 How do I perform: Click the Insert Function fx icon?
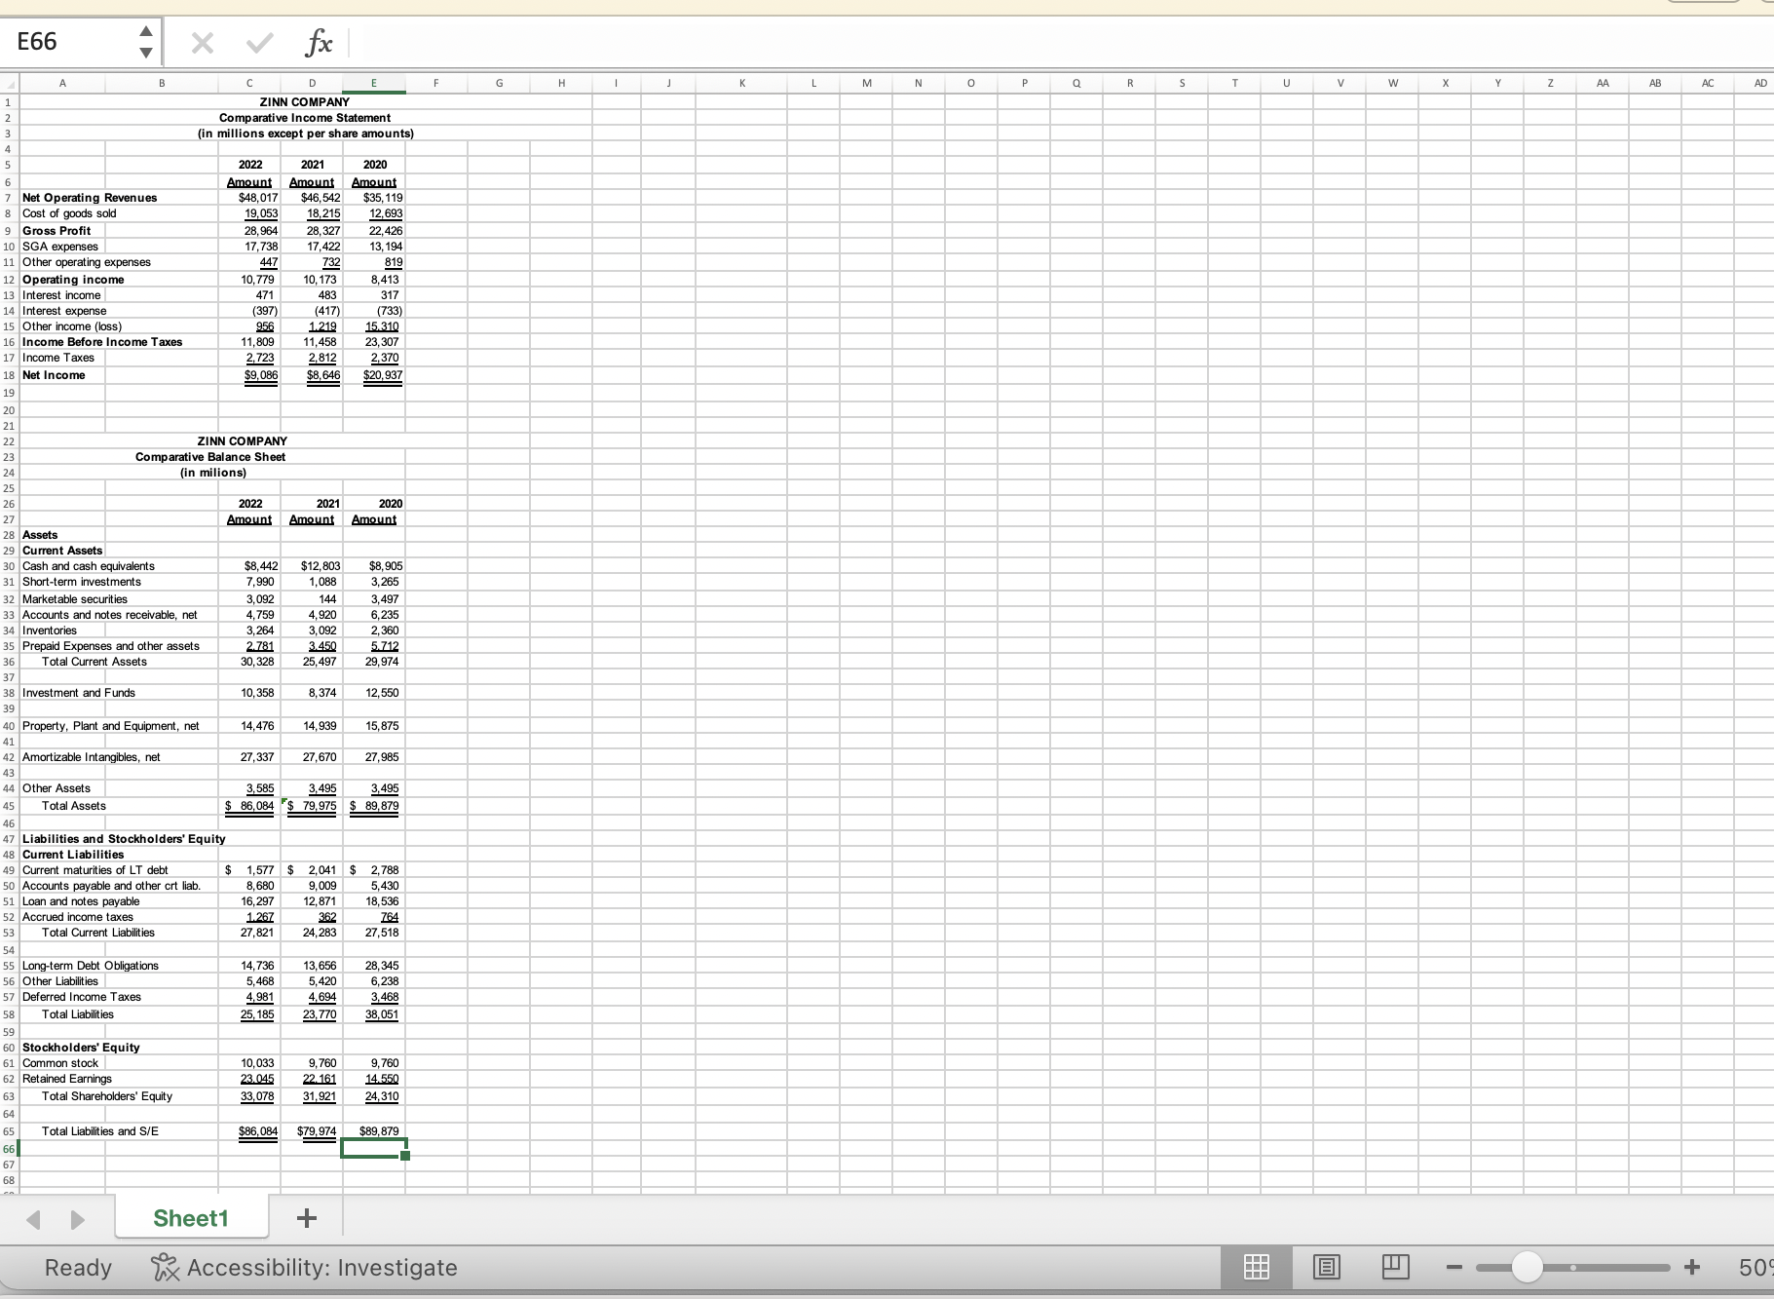[318, 42]
